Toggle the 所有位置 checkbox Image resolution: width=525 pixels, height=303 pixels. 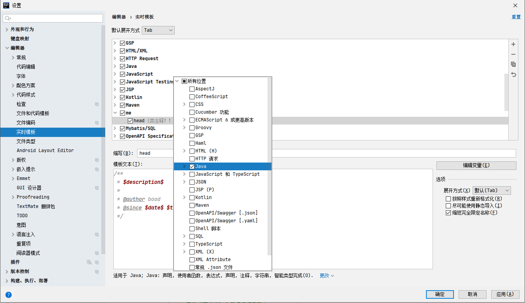click(x=184, y=81)
